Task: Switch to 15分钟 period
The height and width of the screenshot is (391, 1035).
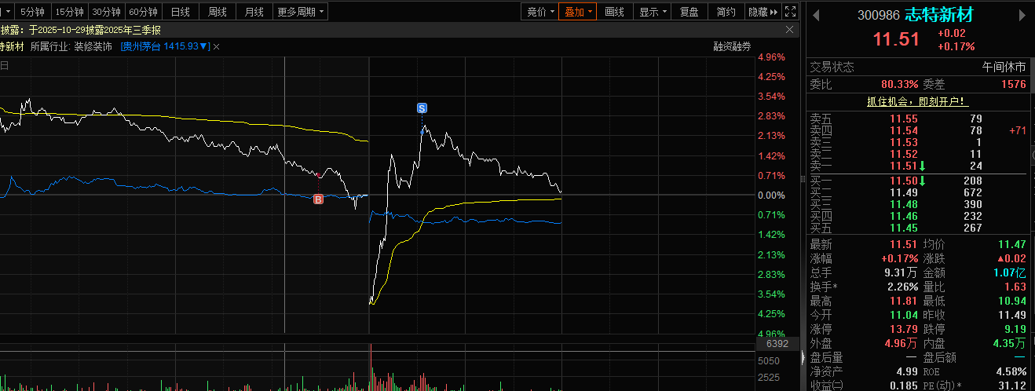Action: pos(69,12)
